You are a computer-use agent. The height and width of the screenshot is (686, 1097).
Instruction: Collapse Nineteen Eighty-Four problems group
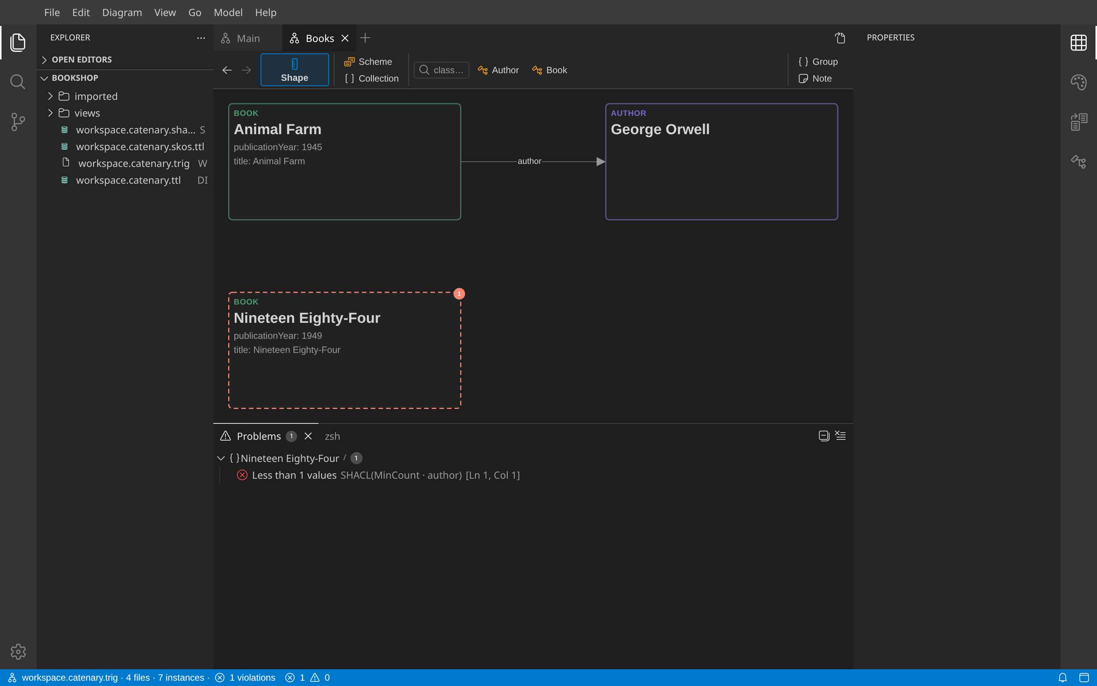tap(221, 458)
